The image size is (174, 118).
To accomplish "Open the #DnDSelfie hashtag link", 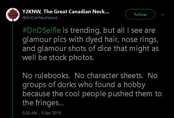I will tap(41, 30).
